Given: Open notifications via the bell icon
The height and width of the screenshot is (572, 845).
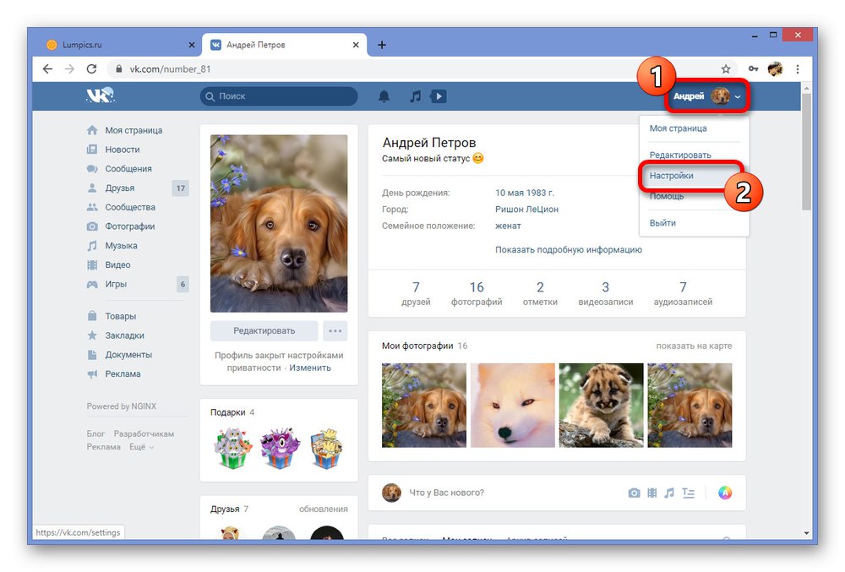Looking at the screenshot, I should pyautogui.click(x=384, y=95).
